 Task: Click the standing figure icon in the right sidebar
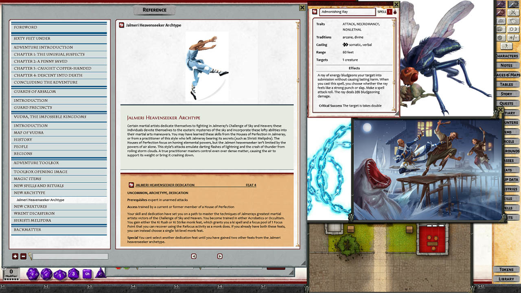point(507,46)
